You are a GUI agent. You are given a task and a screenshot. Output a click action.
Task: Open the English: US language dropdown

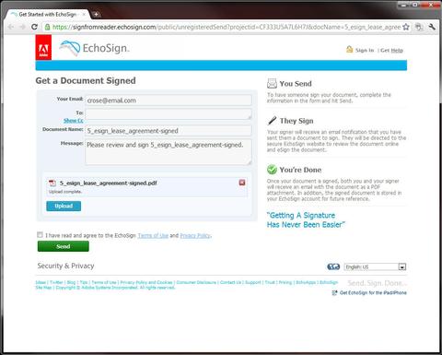click(x=375, y=266)
